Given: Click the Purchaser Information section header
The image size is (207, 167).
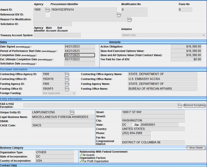Looking at the screenshot, I should pyautogui.click(x=14, y=69).
